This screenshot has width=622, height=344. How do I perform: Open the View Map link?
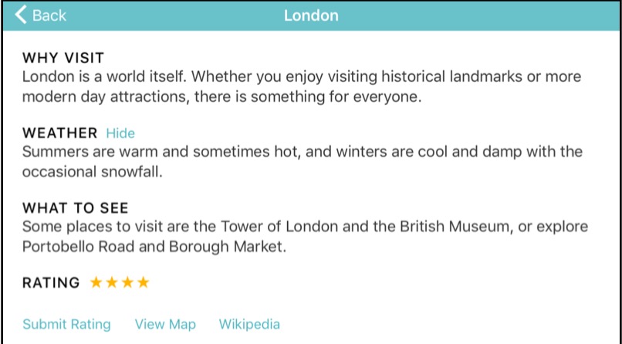point(165,325)
